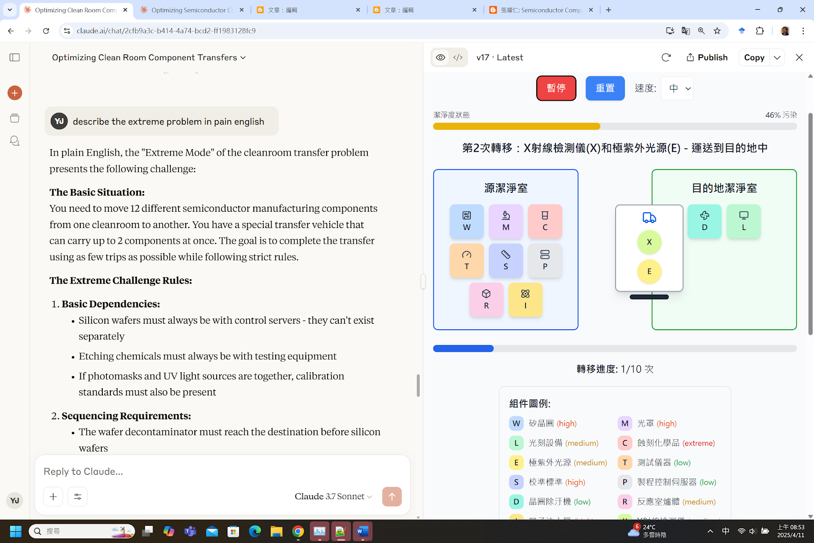Open the Claude 3.7 Sonnet model selector
The height and width of the screenshot is (543, 814).
(x=333, y=496)
